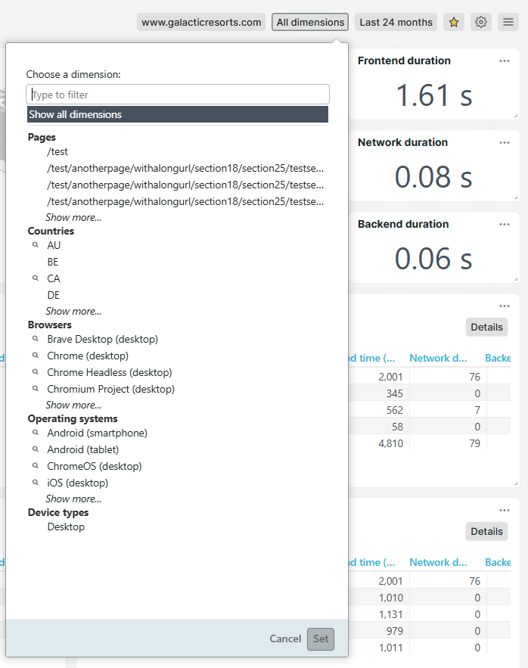Click Cancel to dismiss the dimension picker
The image size is (528, 668).
click(x=285, y=638)
